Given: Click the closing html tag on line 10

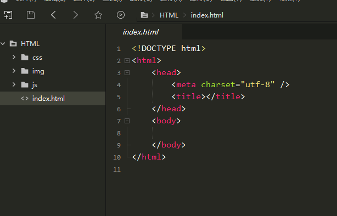Looking at the screenshot, I should click(149, 157).
